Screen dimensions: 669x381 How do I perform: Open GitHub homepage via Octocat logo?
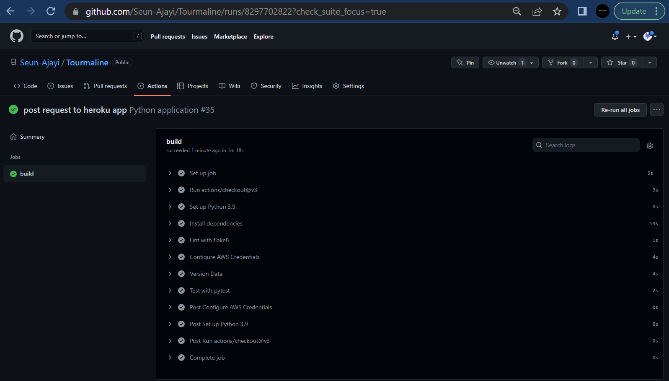(x=17, y=36)
